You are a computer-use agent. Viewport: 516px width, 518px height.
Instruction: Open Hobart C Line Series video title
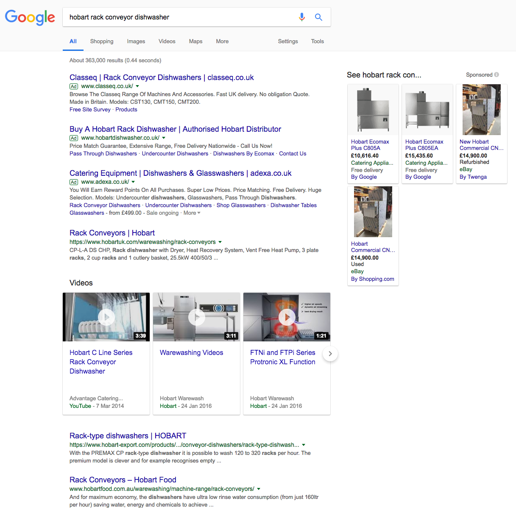[101, 362]
